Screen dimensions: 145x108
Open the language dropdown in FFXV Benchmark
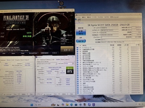[67, 14]
